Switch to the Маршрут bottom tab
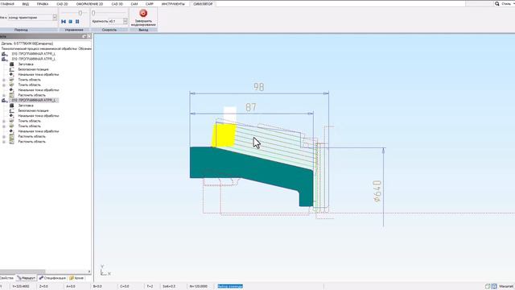Viewport: 515px width, 290px height. (27, 278)
